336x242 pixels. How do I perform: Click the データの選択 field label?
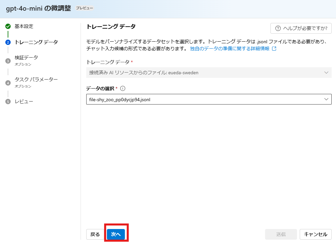[100, 89]
